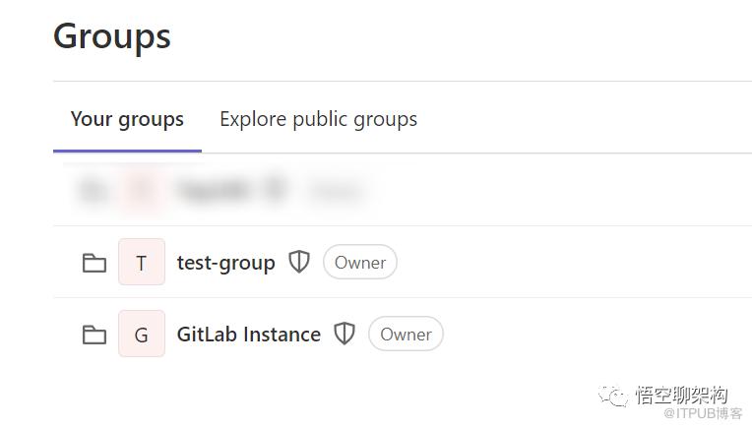Click the Groups page heading
Image resolution: width=752 pixels, height=428 pixels.
(x=111, y=36)
